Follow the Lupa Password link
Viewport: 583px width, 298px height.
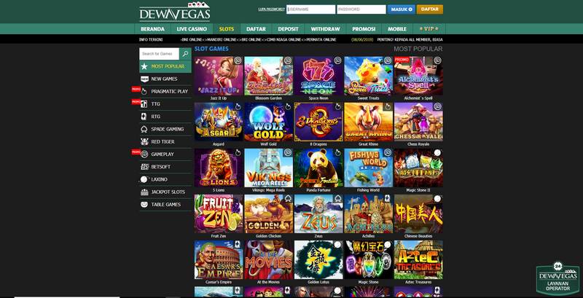point(271,9)
